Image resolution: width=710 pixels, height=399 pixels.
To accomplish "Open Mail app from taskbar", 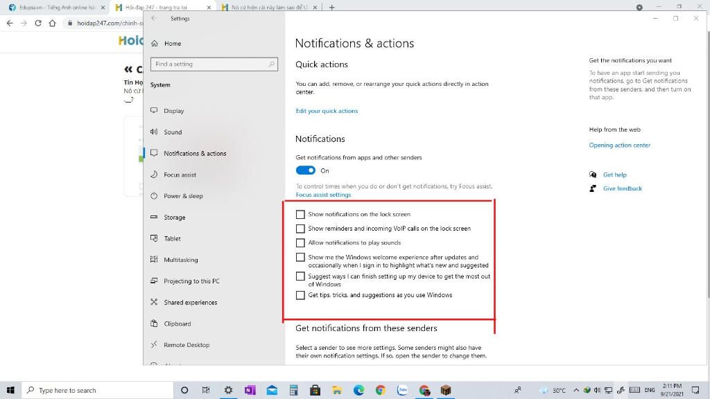I will pos(272,390).
